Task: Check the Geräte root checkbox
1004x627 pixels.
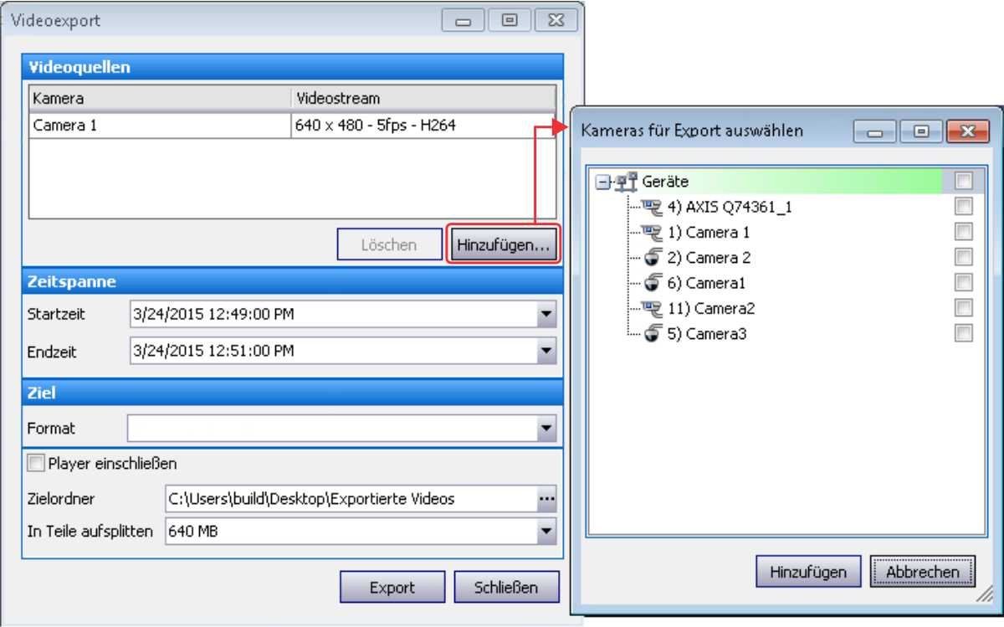Action: 964,180
